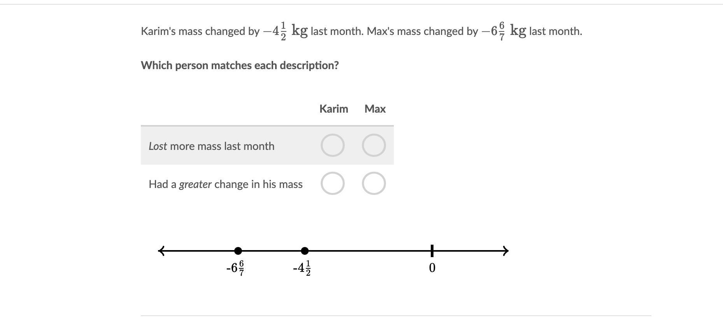Screen dimensions: 723x327
Task: Click the -6 6/7 label below the number line
Action: click(235, 268)
